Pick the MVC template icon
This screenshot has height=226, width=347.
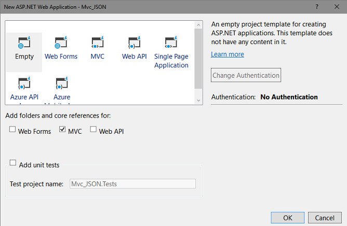coord(98,43)
